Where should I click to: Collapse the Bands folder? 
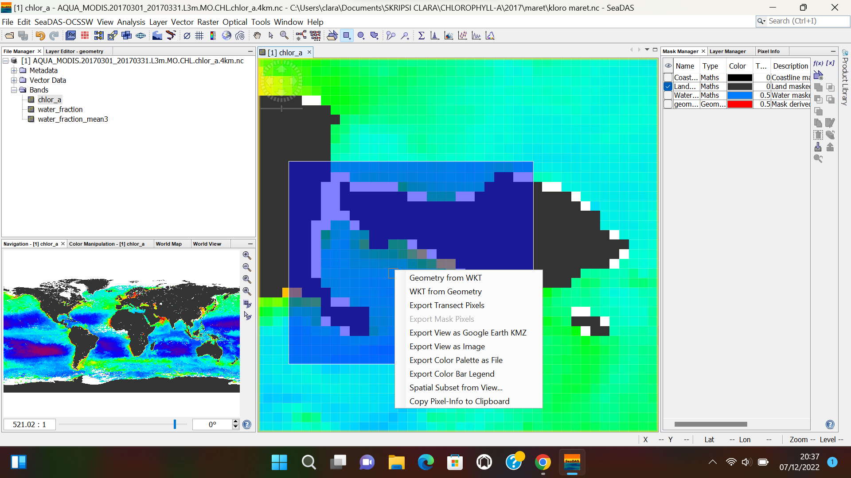click(x=14, y=90)
